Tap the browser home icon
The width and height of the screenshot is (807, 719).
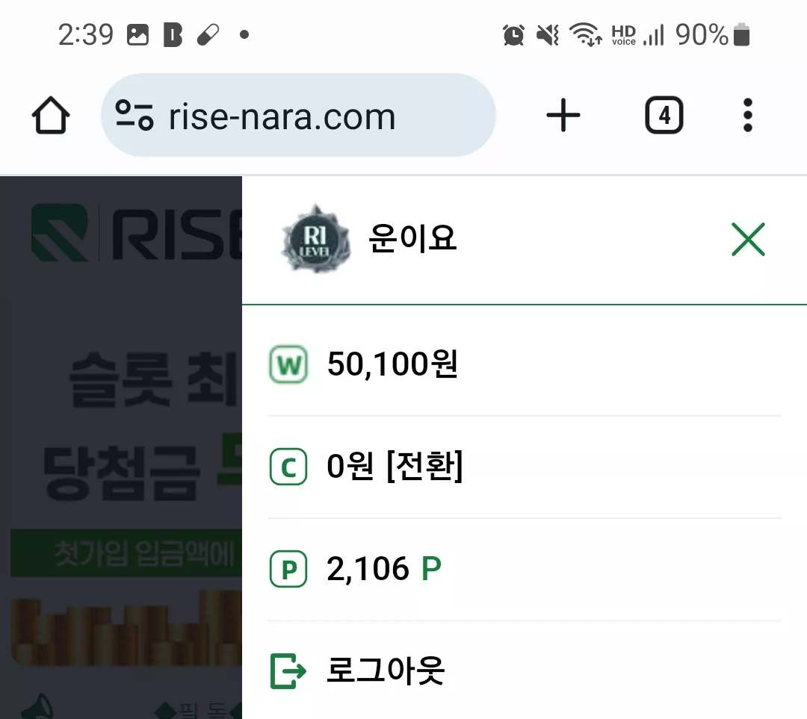click(51, 115)
